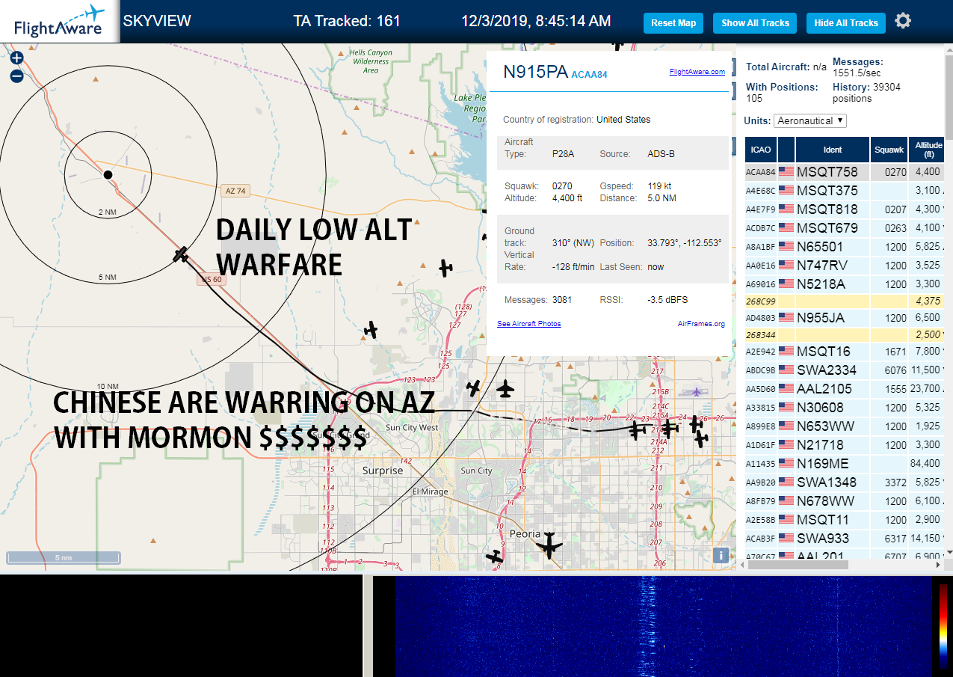Select the AAL2105 aircraft row
Image resolution: width=953 pixels, height=677 pixels.
tap(845, 389)
